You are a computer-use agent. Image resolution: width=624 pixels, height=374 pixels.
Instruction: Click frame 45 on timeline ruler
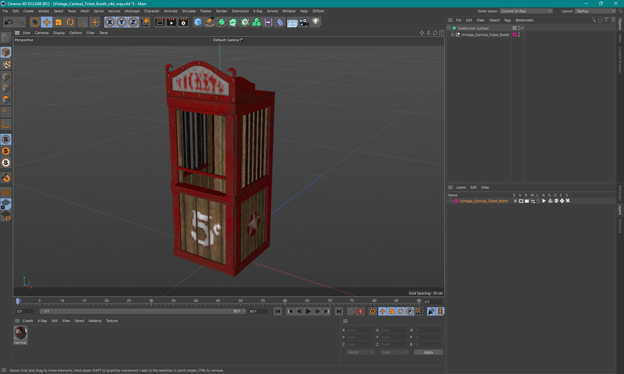click(x=218, y=301)
